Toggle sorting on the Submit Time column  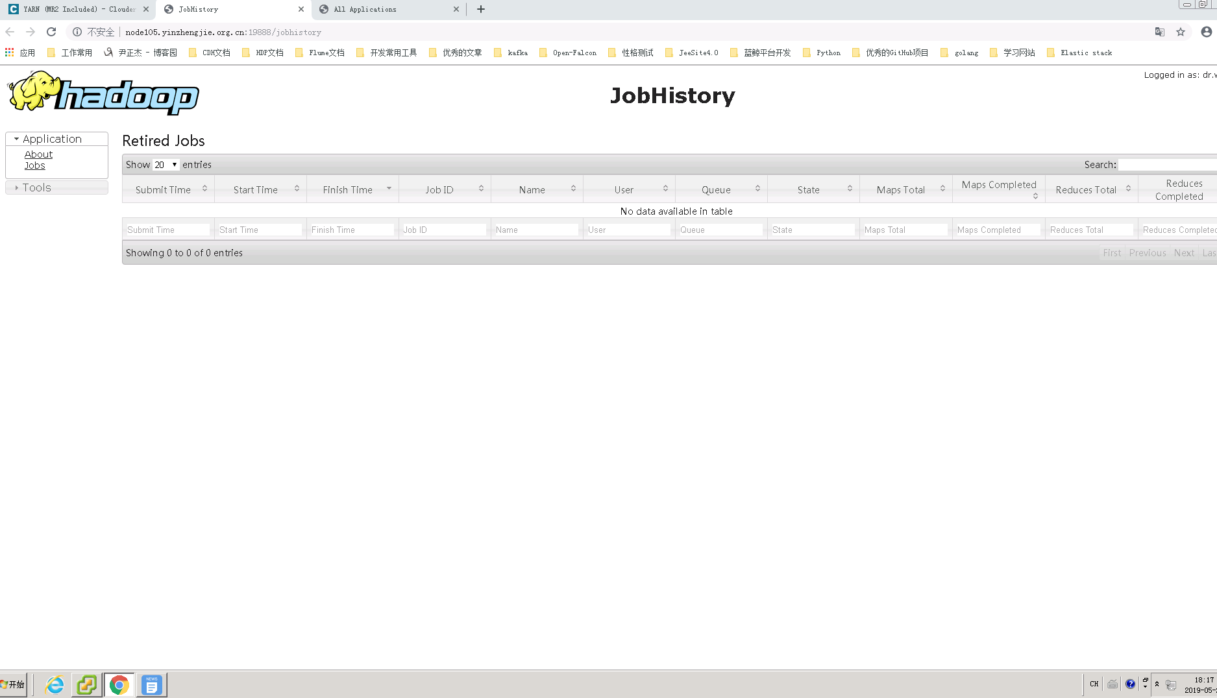(162, 189)
